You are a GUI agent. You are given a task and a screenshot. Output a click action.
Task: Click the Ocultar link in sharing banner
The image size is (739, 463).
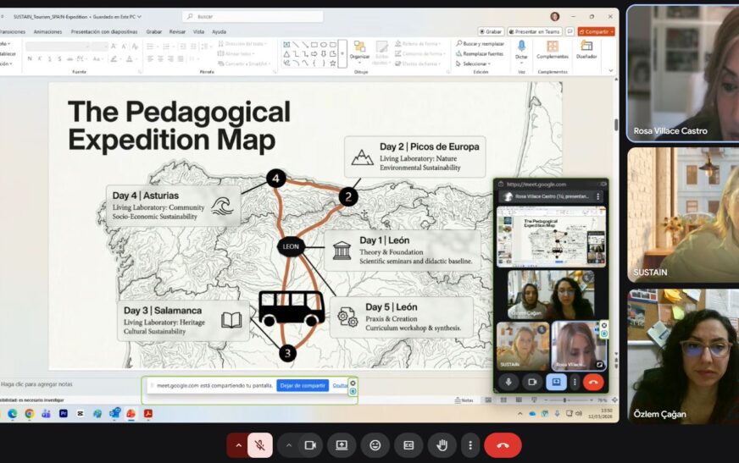pyautogui.click(x=339, y=385)
